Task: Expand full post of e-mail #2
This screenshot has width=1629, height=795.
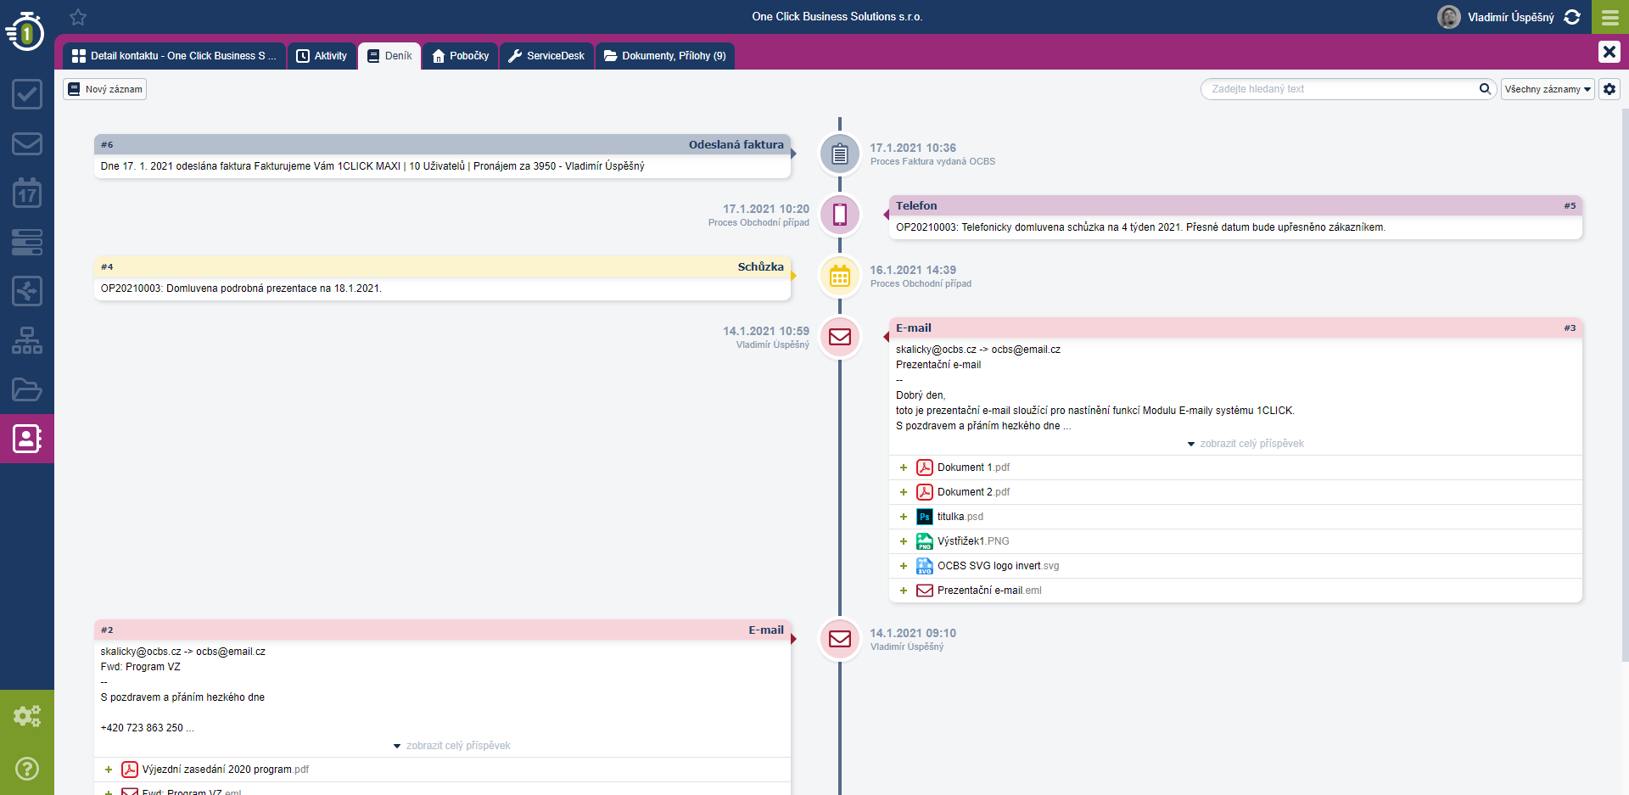Action: point(452,746)
